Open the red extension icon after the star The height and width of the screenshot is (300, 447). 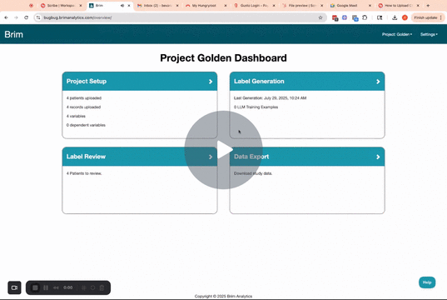coord(335,18)
